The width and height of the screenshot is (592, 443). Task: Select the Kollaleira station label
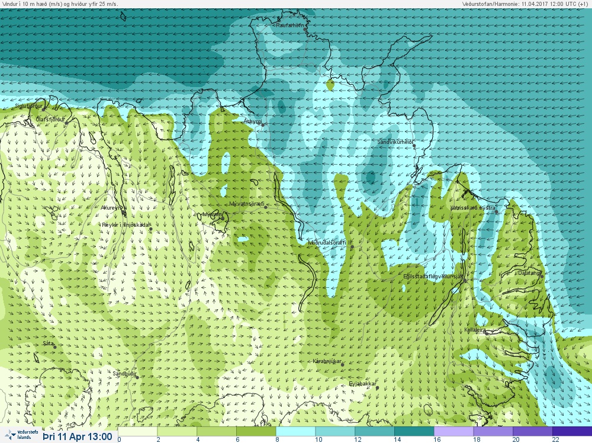click(475, 330)
